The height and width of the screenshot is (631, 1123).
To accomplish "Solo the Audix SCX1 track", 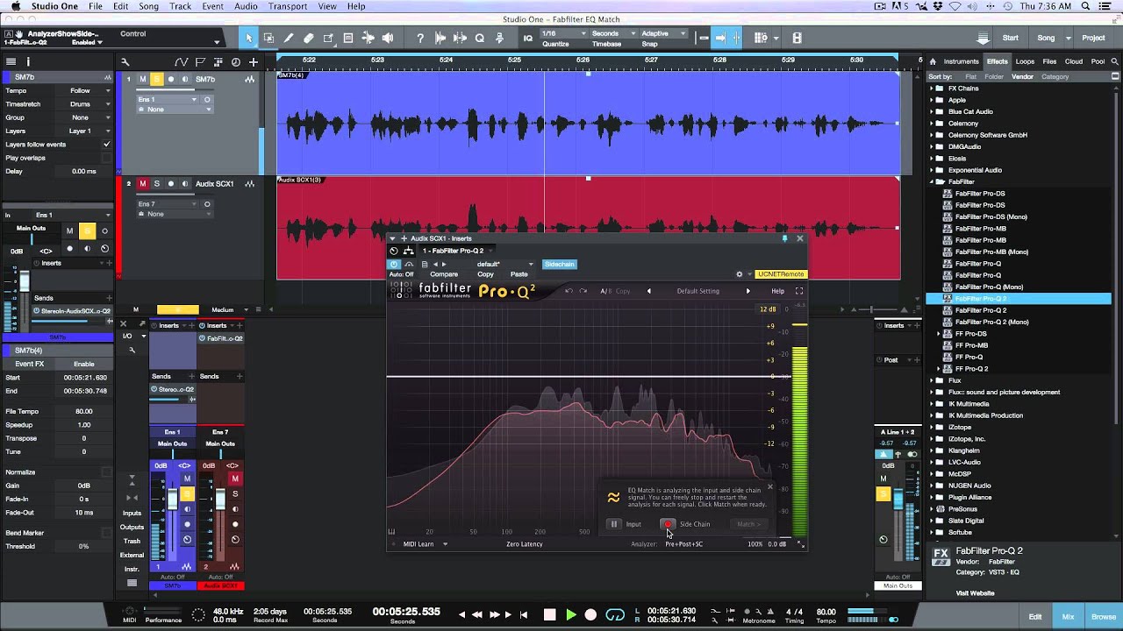I will point(157,184).
